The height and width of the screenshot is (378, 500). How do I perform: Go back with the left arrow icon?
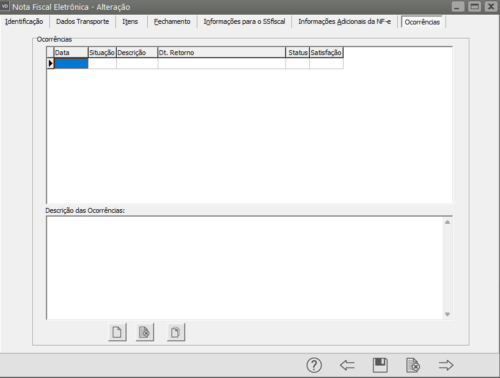click(x=347, y=365)
